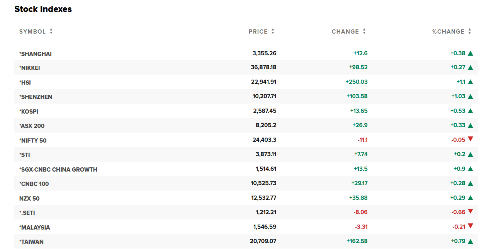
Task: Sort table by the PRICE column header
Action: 258,32
